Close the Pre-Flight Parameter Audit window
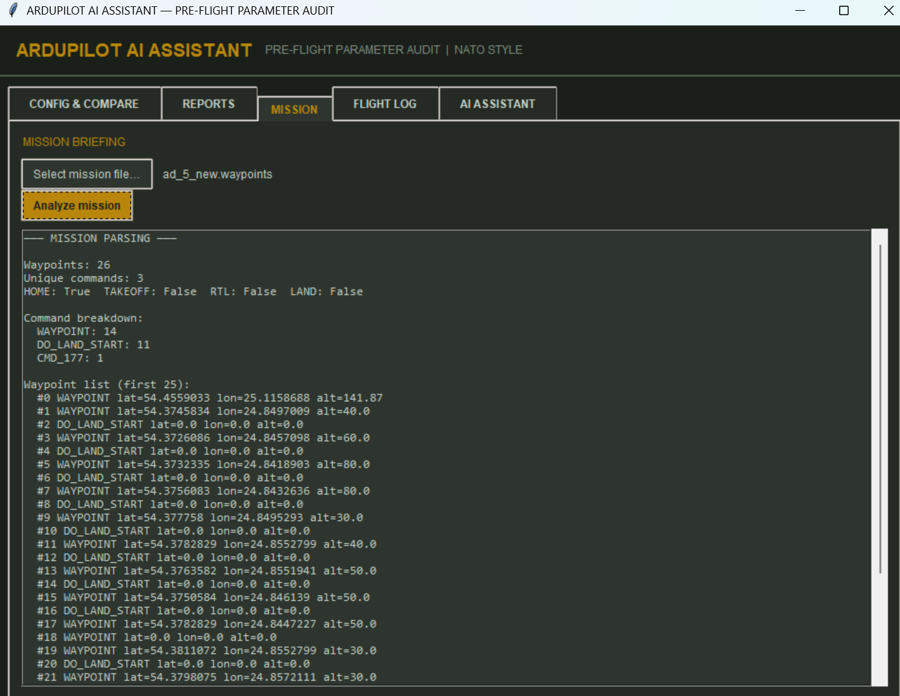This screenshot has height=696, width=900. tap(889, 11)
